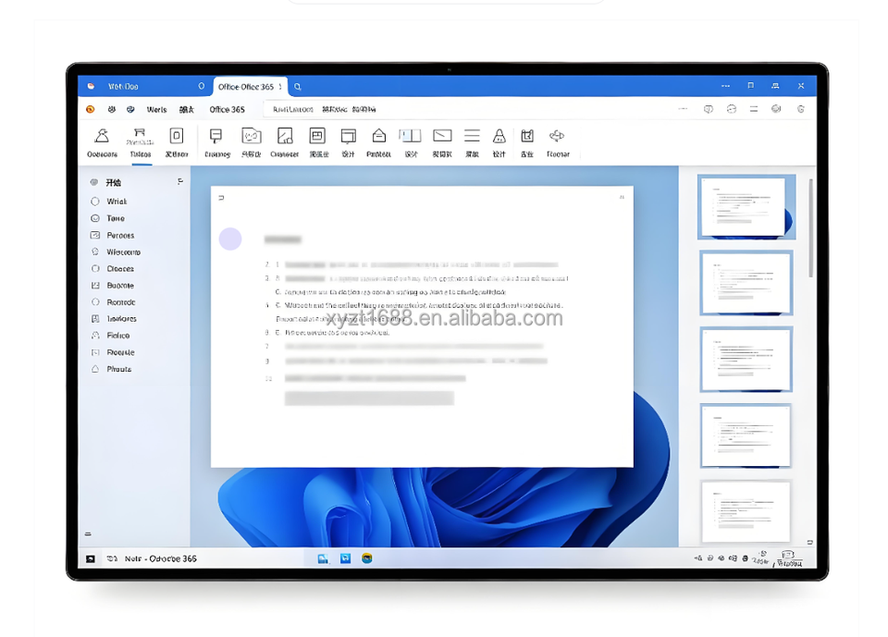888x637 pixels.
Task: Click the thumbnail panel vertical scrollbar
Action: 811,228
